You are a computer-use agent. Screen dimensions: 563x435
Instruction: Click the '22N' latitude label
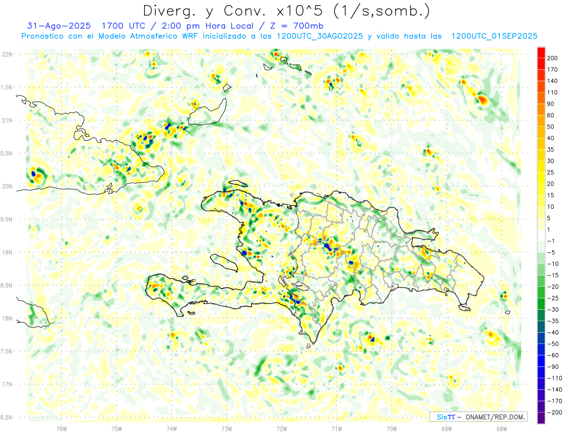click(x=7, y=54)
